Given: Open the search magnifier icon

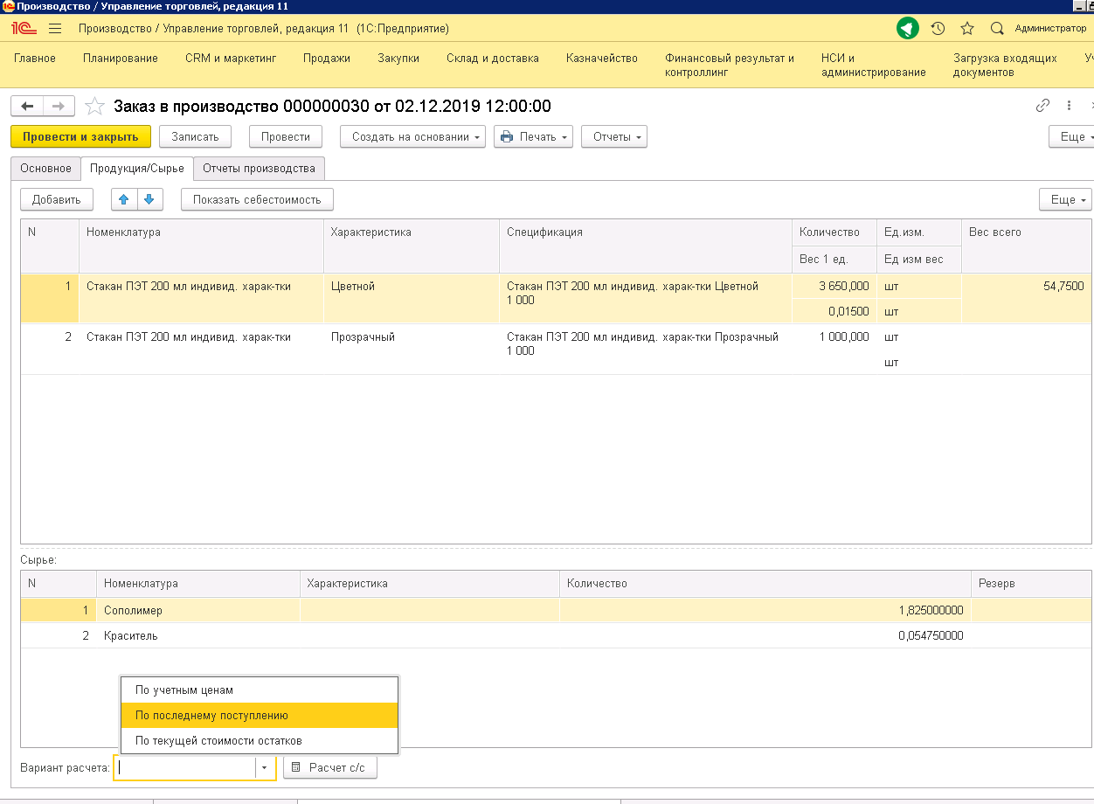Looking at the screenshot, I should (x=997, y=29).
